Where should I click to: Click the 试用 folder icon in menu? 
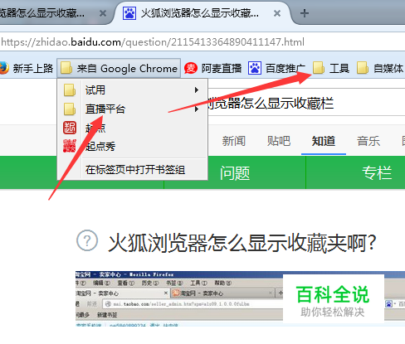tap(70, 90)
